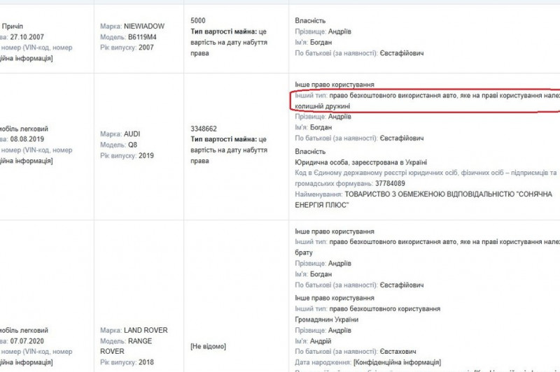Select the AUDI brand entry
This screenshot has height=372, width=560.
[x=132, y=134]
